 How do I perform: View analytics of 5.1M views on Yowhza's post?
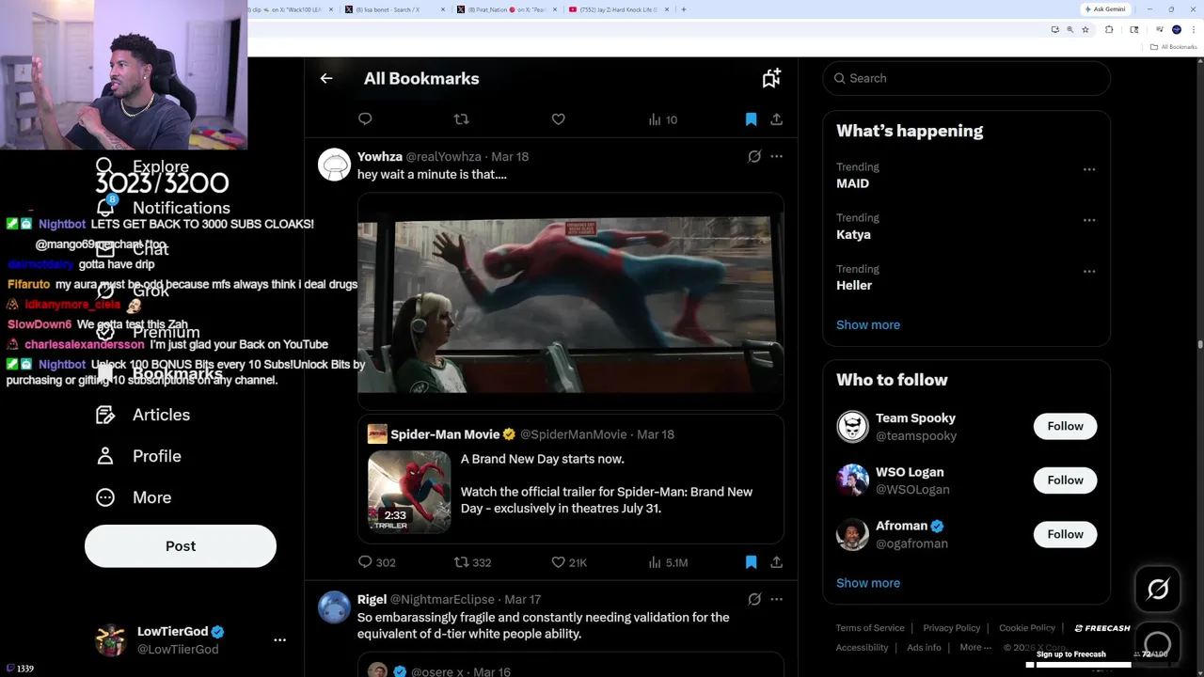668,562
